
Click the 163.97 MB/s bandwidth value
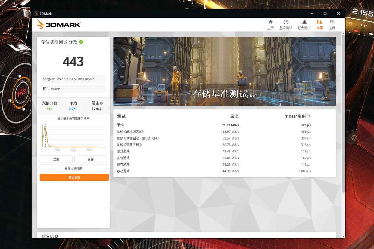tap(230, 131)
